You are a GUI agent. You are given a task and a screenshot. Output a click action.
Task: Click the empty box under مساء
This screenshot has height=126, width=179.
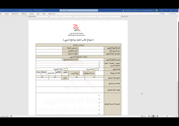point(38,74)
